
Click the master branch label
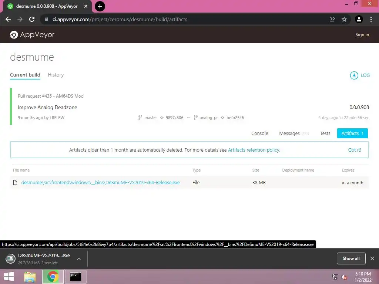(x=151, y=118)
